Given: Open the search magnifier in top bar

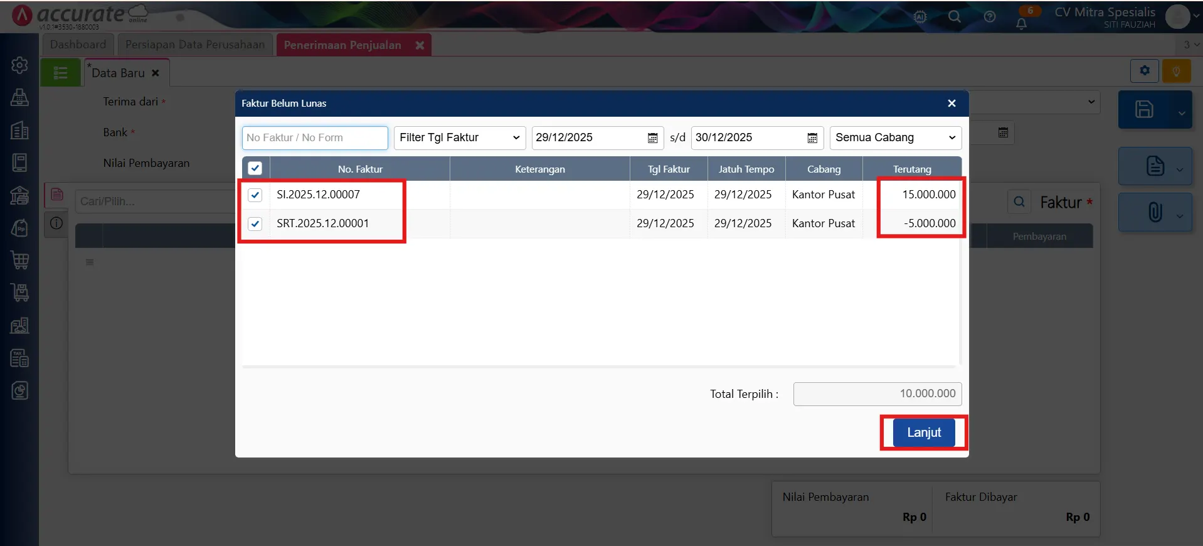Looking at the screenshot, I should coord(954,17).
